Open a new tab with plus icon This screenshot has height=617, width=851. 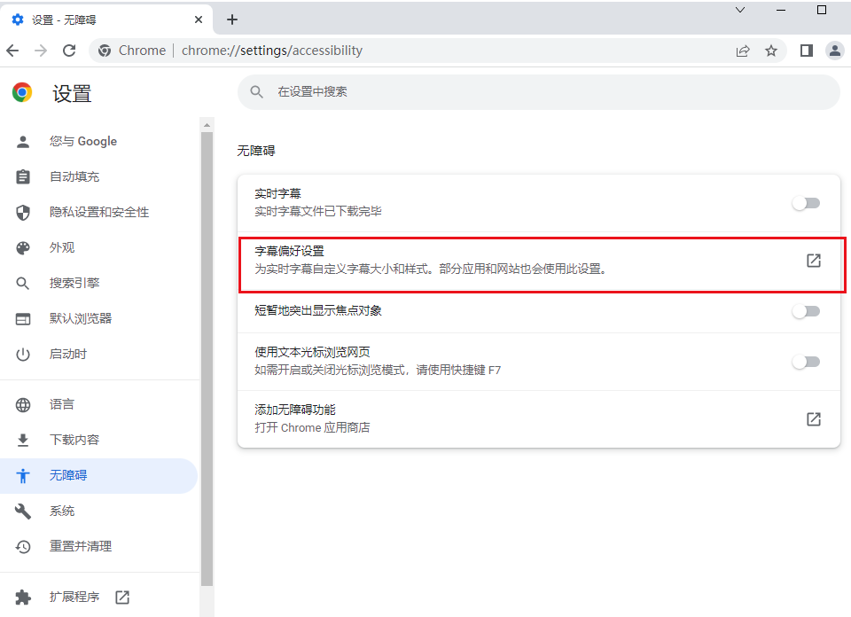coord(232,20)
